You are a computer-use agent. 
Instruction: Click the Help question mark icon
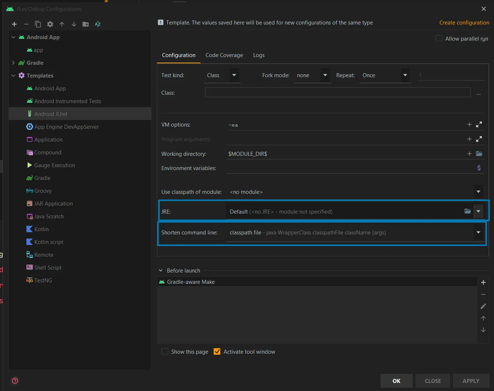pyautogui.click(x=15, y=381)
